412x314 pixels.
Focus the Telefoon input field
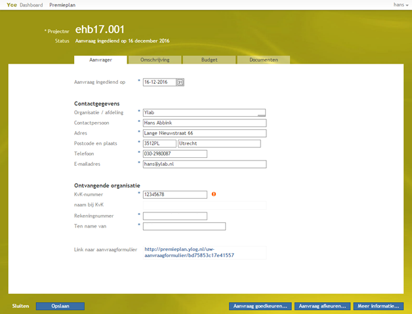pos(175,154)
